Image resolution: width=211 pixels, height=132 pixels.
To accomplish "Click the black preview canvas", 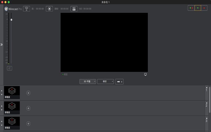I will pyautogui.click(x=104, y=42).
